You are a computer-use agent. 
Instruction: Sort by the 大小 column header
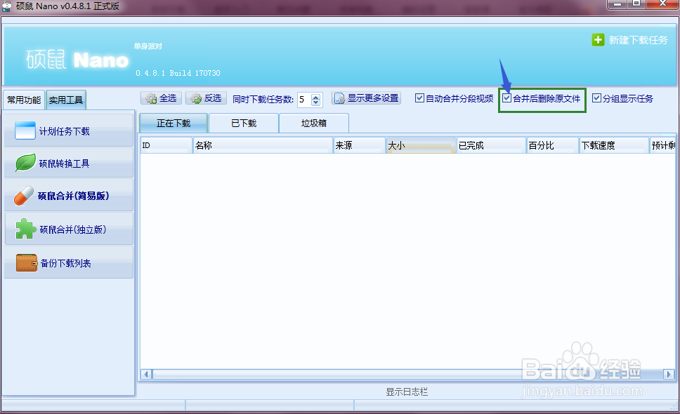[x=421, y=145]
